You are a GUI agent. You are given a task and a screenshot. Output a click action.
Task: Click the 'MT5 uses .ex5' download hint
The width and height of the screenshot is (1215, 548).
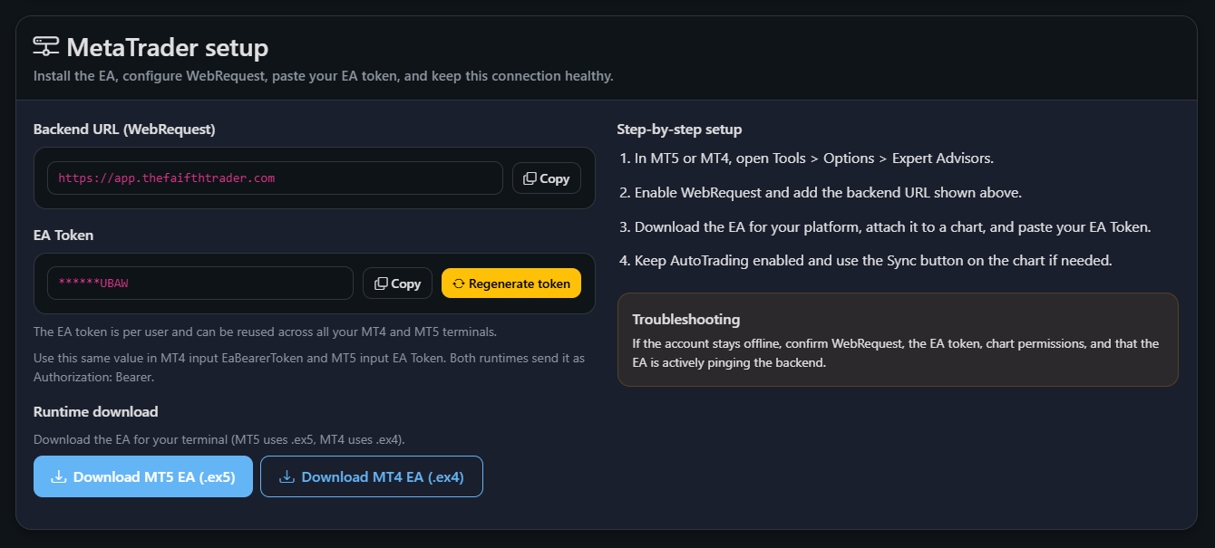(x=219, y=439)
